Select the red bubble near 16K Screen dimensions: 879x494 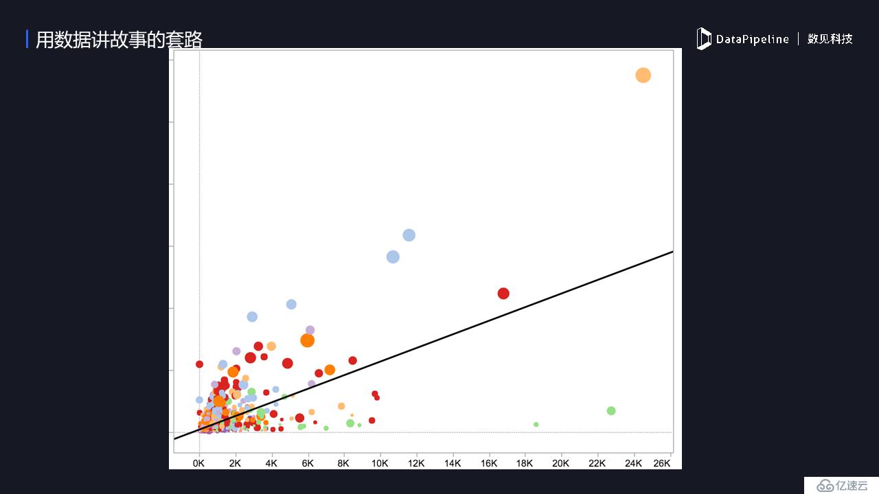(x=503, y=294)
